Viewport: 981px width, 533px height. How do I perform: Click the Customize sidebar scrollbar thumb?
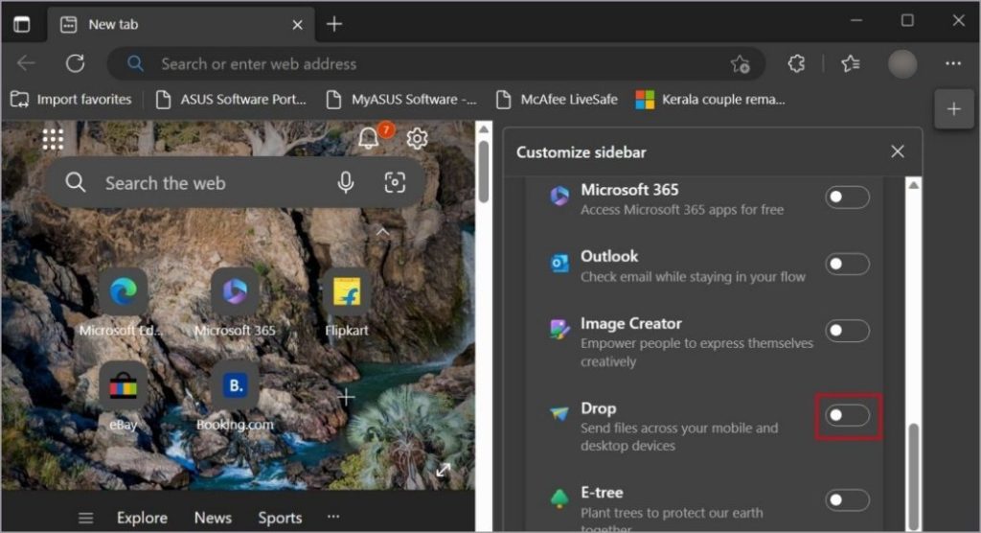point(914,476)
